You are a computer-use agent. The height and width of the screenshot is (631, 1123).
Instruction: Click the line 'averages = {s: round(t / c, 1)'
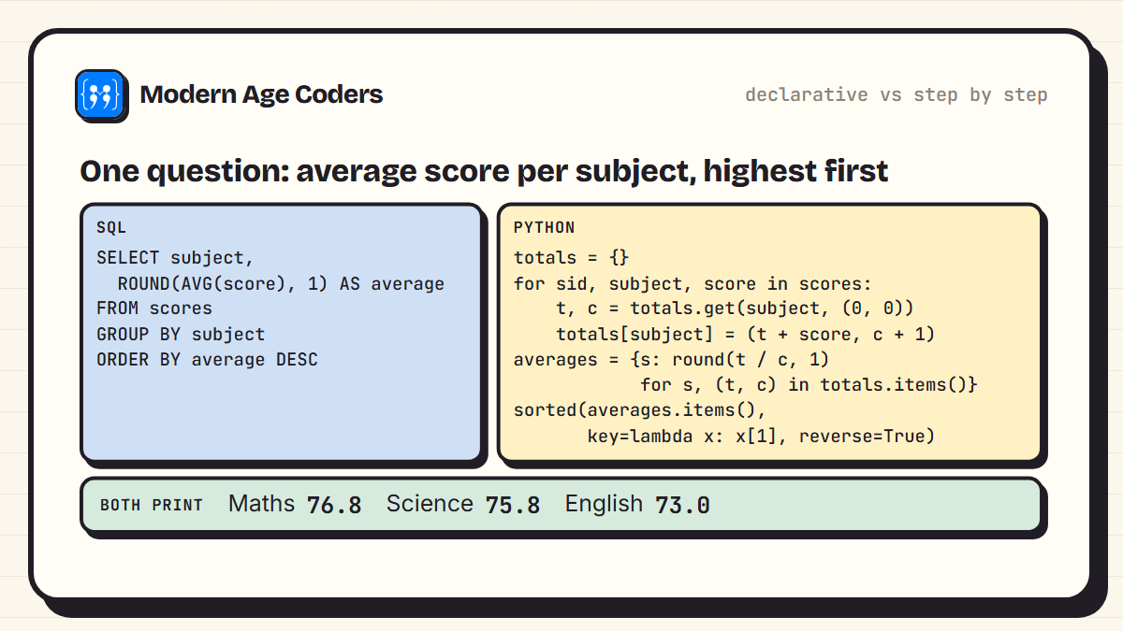pos(672,359)
